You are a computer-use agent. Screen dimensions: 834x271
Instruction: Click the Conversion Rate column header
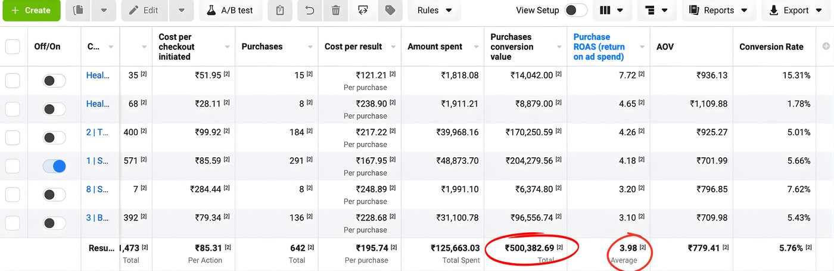(x=771, y=47)
